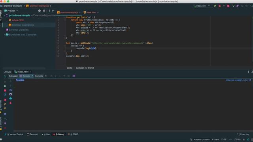Click the collapse all icon in Project panel
Screen dimensions: 253x142
pos(44,11)
